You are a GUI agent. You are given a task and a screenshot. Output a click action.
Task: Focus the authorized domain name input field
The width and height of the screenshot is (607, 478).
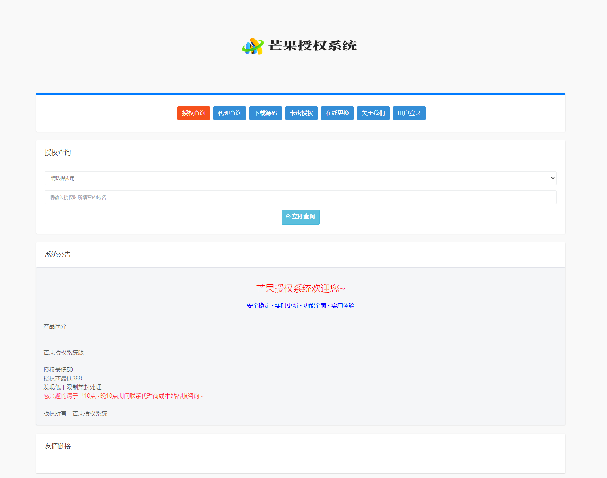tap(300, 197)
